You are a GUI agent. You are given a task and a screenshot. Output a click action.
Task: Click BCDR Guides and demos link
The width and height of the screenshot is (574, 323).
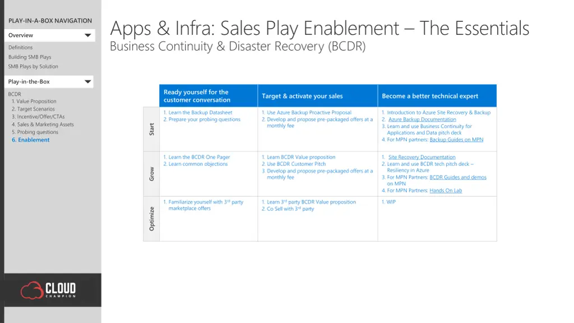coord(458,177)
